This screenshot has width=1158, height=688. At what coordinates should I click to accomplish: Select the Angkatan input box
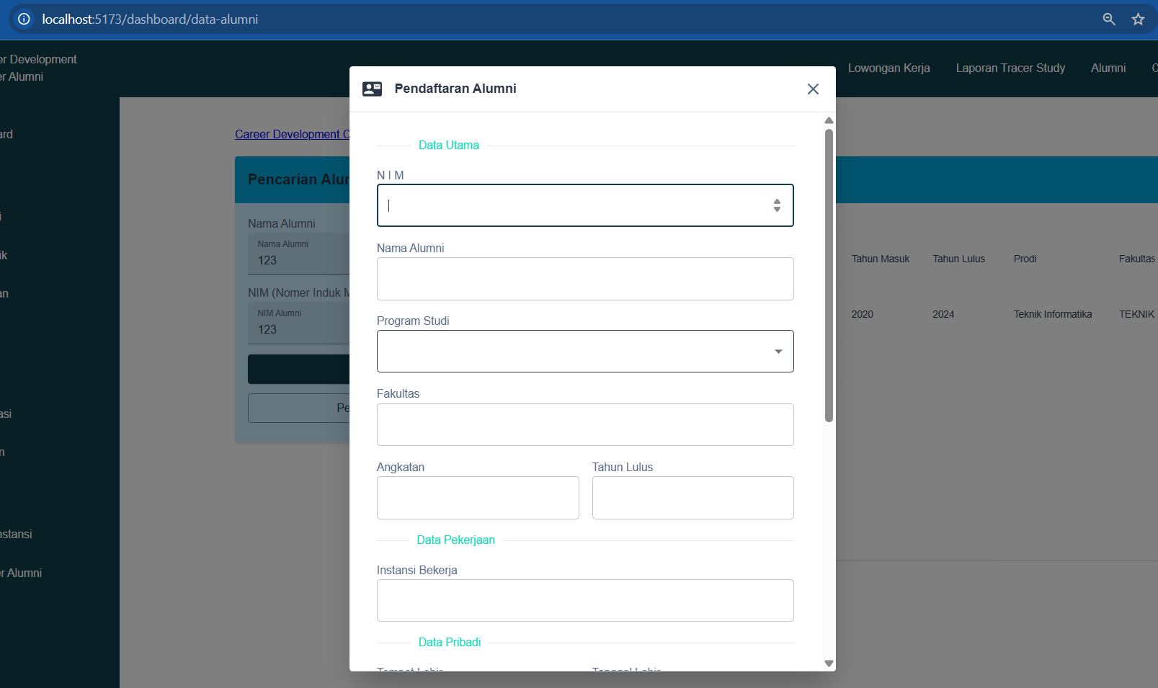click(x=477, y=498)
